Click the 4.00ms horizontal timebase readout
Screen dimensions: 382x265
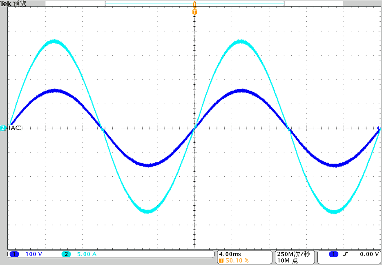pyautogui.click(x=230, y=254)
